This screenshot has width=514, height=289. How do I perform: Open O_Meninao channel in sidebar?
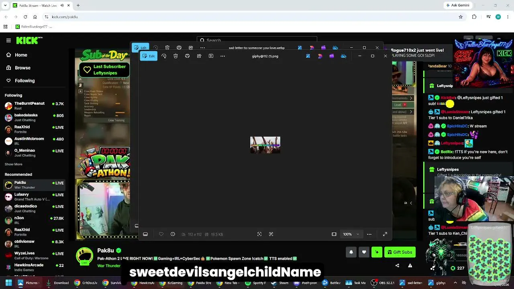34,153
